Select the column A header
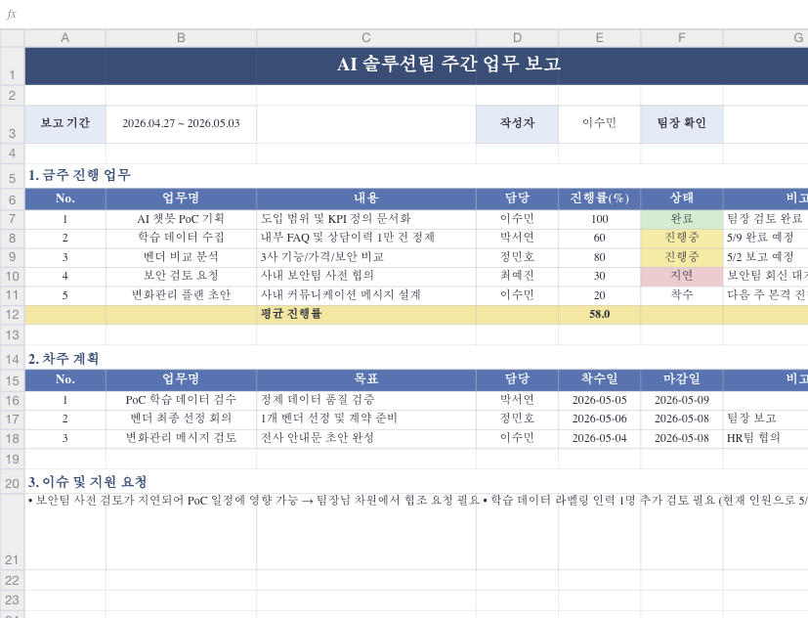Image resolution: width=808 pixels, height=618 pixels. pos(64,38)
